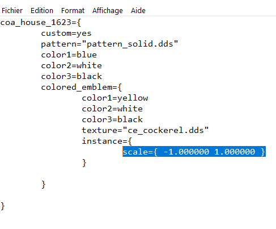Click the texture="ce_cockerel.dds" line
The width and height of the screenshot is (276, 229).
(x=145, y=131)
